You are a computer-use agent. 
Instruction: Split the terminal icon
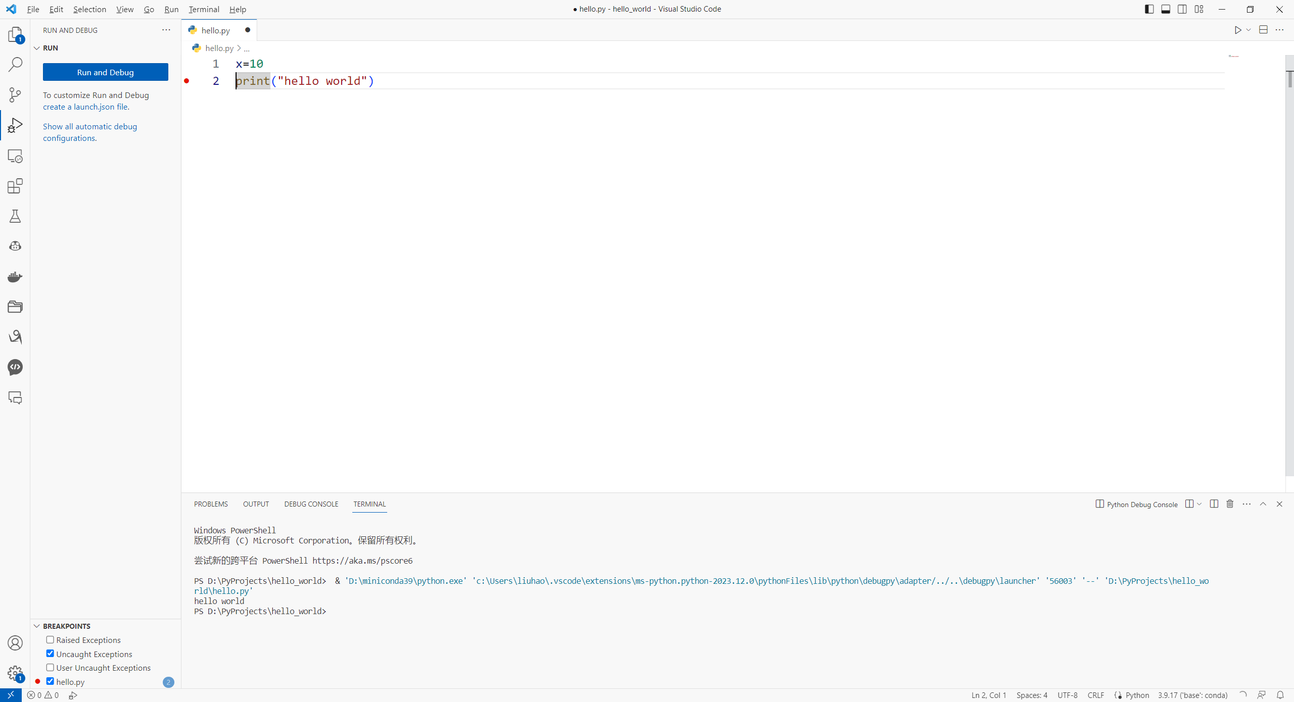pyautogui.click(x=1214, y=504)
